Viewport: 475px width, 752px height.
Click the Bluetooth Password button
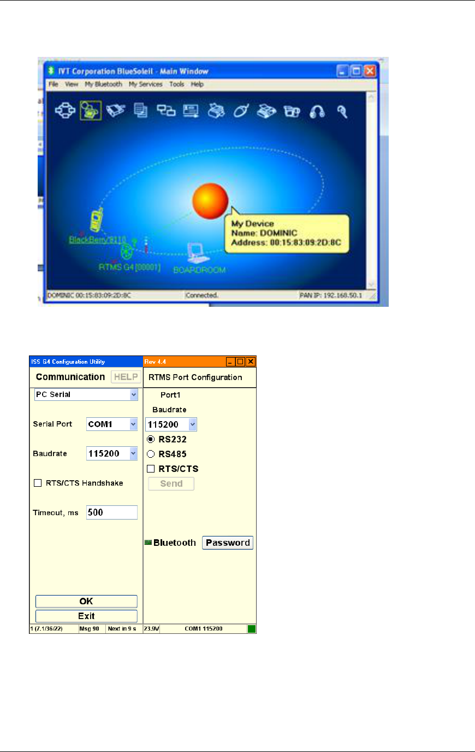228,543
